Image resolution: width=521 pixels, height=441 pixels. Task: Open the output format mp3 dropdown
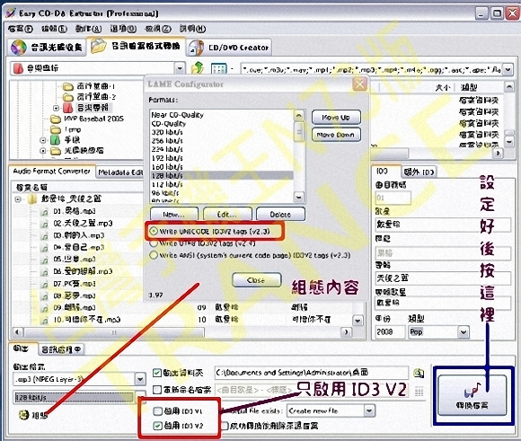pos(140,379)
